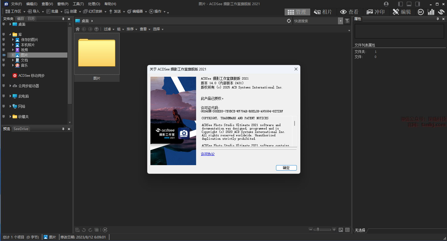This screenshot has height=241, width=447.
Task: Click the 确定 button in About dialog
Action: (x=286, y=168)
